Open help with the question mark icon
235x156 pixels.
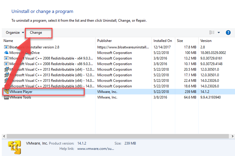[228, 33]
